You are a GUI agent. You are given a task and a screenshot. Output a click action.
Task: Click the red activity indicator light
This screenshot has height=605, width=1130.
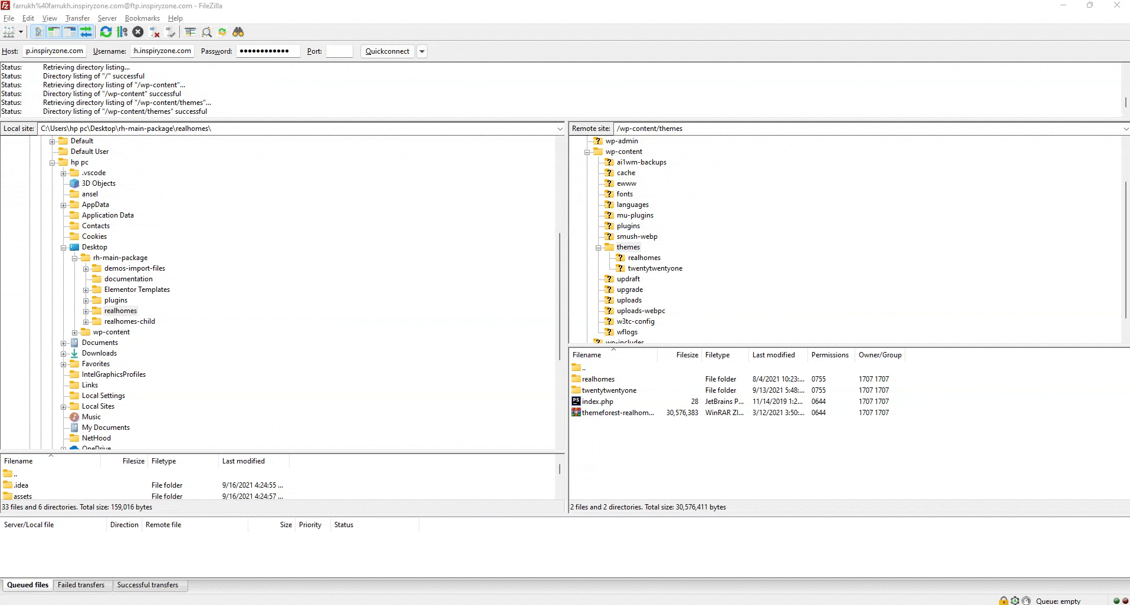coord(1125,601)
